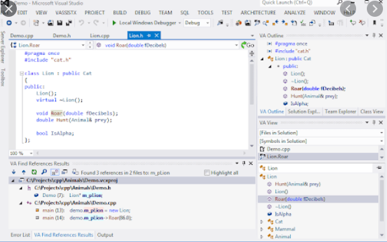The height and width of the screenshot is (242, 387).
Task: Click the Open File toolbar icon
Action: pos(50,23)
